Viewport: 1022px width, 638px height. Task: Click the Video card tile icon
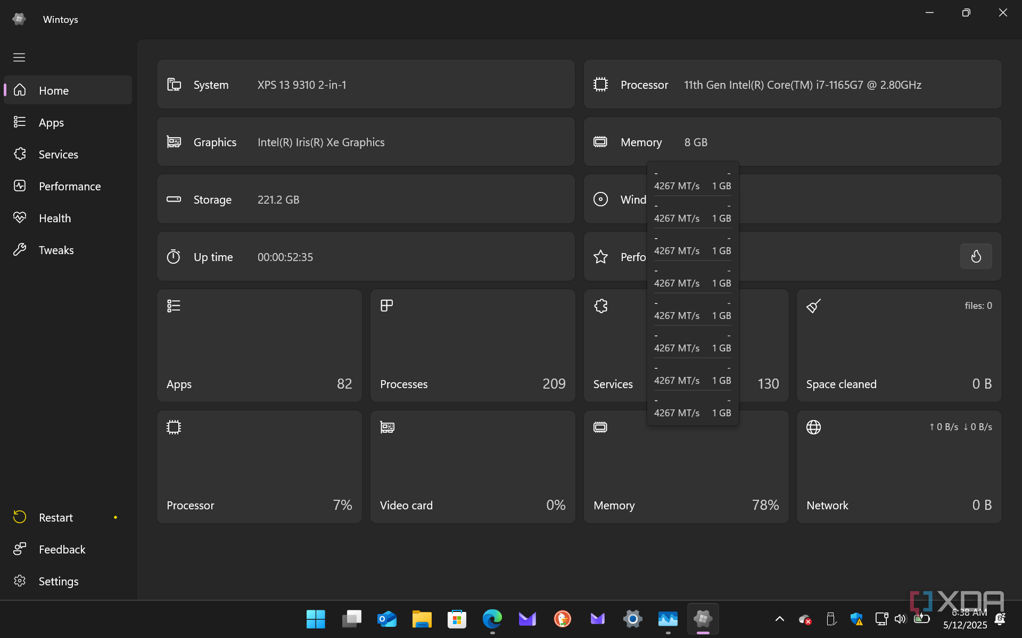(387, 427)
